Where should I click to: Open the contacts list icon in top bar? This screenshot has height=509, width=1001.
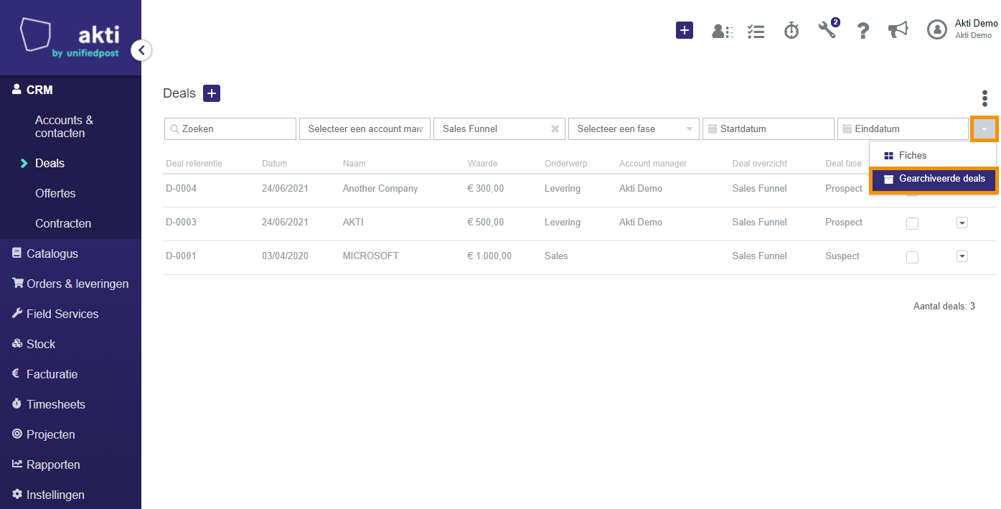(722, 31)
